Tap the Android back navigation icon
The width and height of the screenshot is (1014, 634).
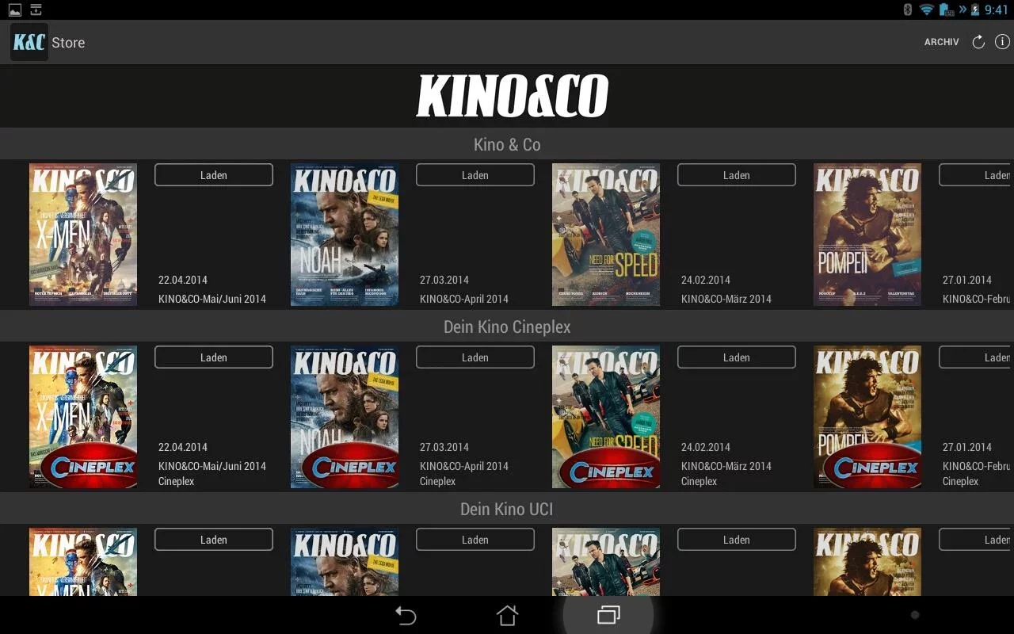[x=406, y=615]
